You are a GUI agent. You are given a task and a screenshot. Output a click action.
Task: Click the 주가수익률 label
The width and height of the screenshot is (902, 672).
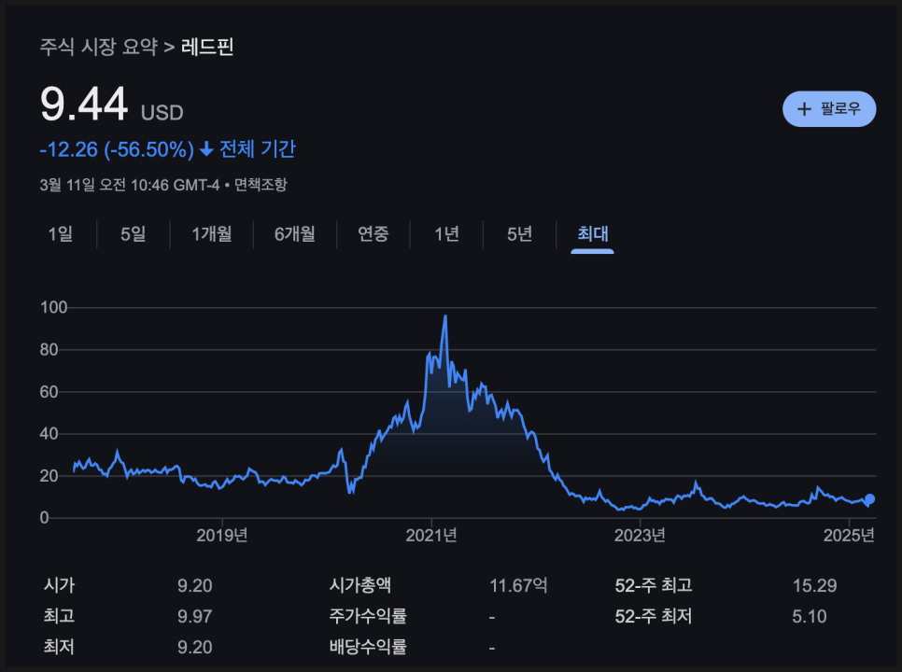coord(368,616)
